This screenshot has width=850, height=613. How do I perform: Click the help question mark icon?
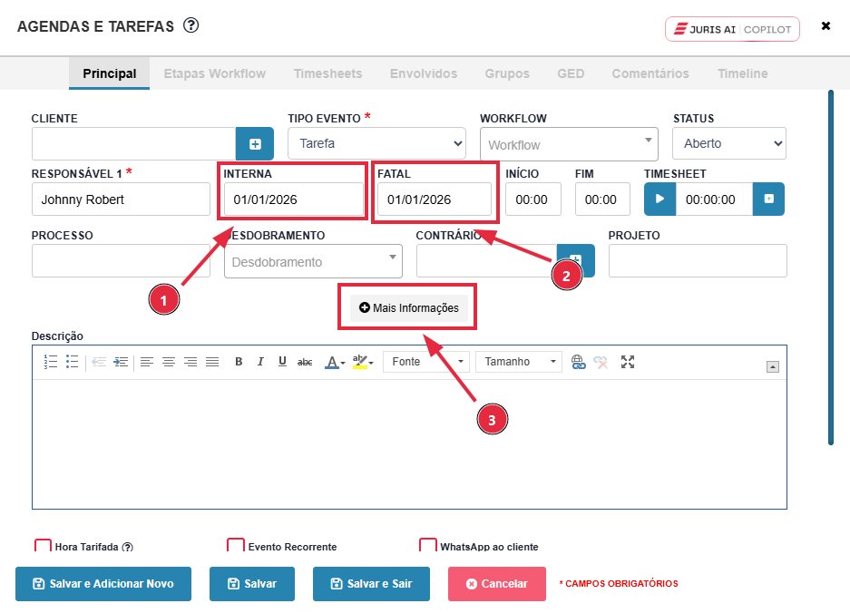[x=191, y=25]
